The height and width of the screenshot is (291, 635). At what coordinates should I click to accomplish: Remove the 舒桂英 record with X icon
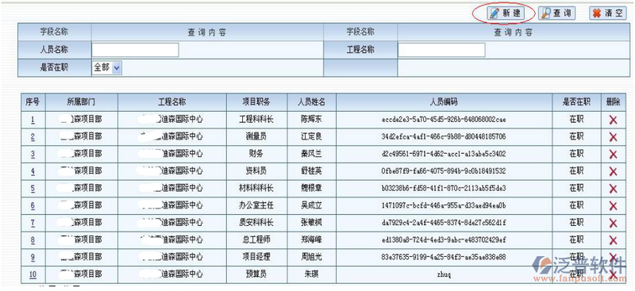[613, 171]
